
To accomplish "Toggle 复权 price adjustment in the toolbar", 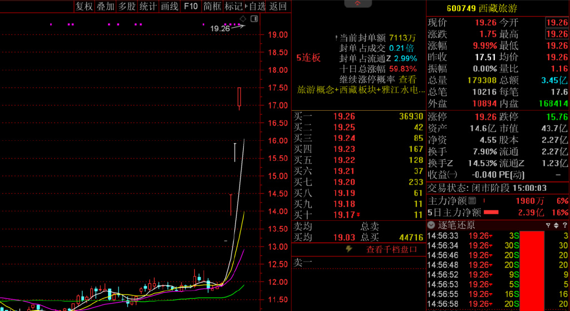I will point(84,6).
